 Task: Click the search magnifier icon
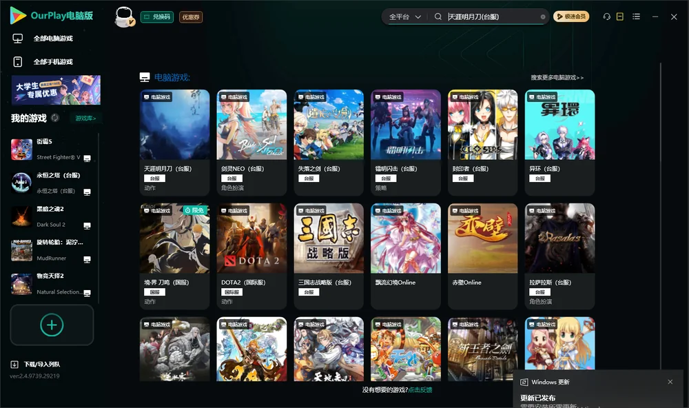point(438,17)
